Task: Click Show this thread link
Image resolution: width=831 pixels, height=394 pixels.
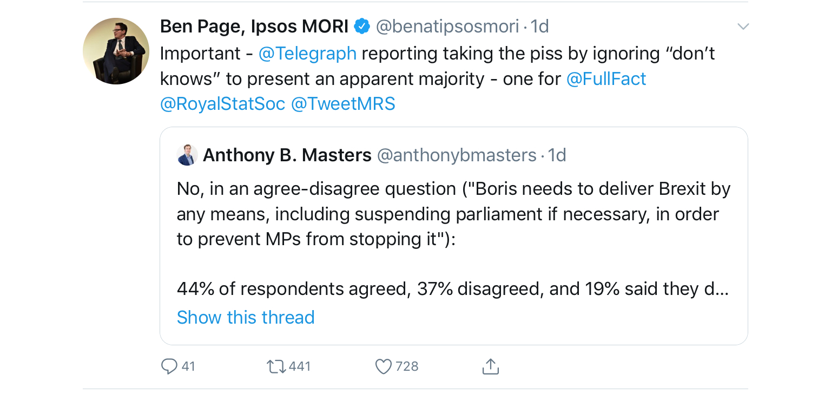Action: 246,317
